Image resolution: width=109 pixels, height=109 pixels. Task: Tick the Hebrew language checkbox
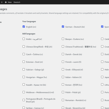[102, 69]
